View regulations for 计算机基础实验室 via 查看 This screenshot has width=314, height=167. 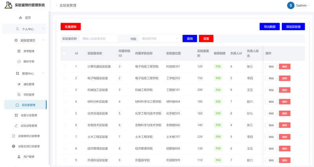click(218, 66)
